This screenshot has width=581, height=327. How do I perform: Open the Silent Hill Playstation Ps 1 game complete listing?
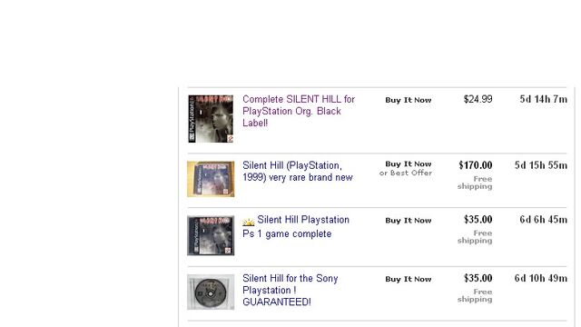[296, 226]
